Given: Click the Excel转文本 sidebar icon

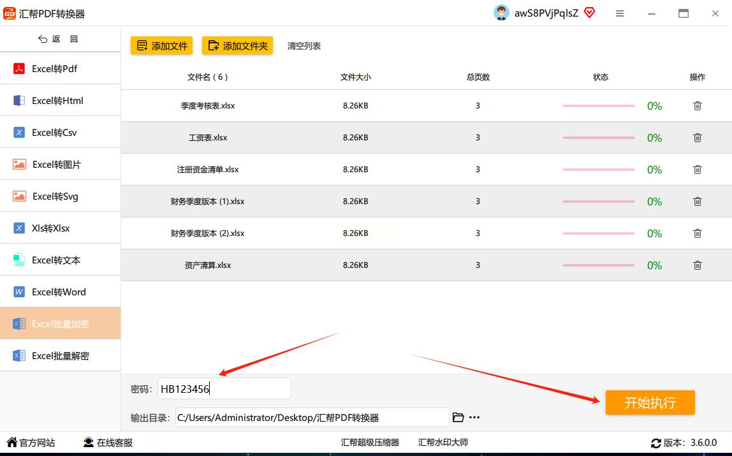Looking at the screenshot, I should pos(19,260).
